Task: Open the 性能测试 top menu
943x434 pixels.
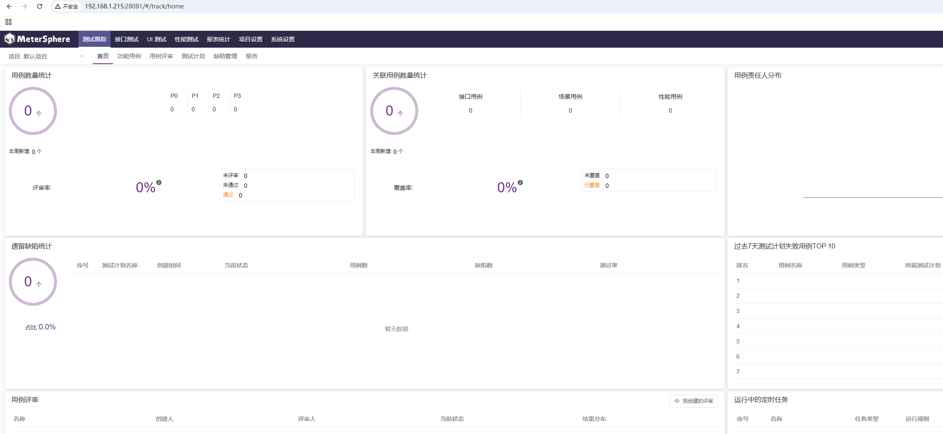Action: click(186, 39)
